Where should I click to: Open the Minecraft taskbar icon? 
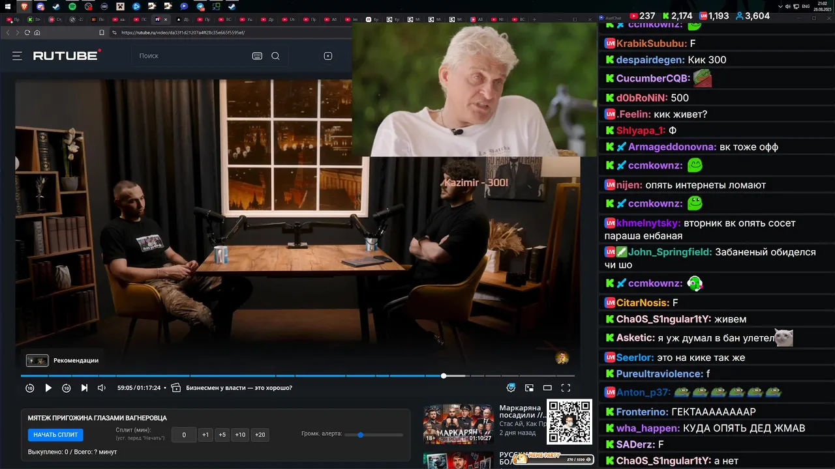[x=120, y=7]
